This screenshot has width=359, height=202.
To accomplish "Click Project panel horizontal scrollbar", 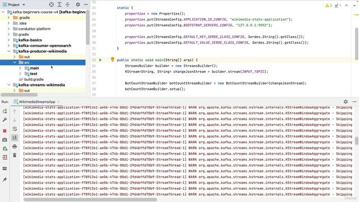I will (x=19, y=95).
